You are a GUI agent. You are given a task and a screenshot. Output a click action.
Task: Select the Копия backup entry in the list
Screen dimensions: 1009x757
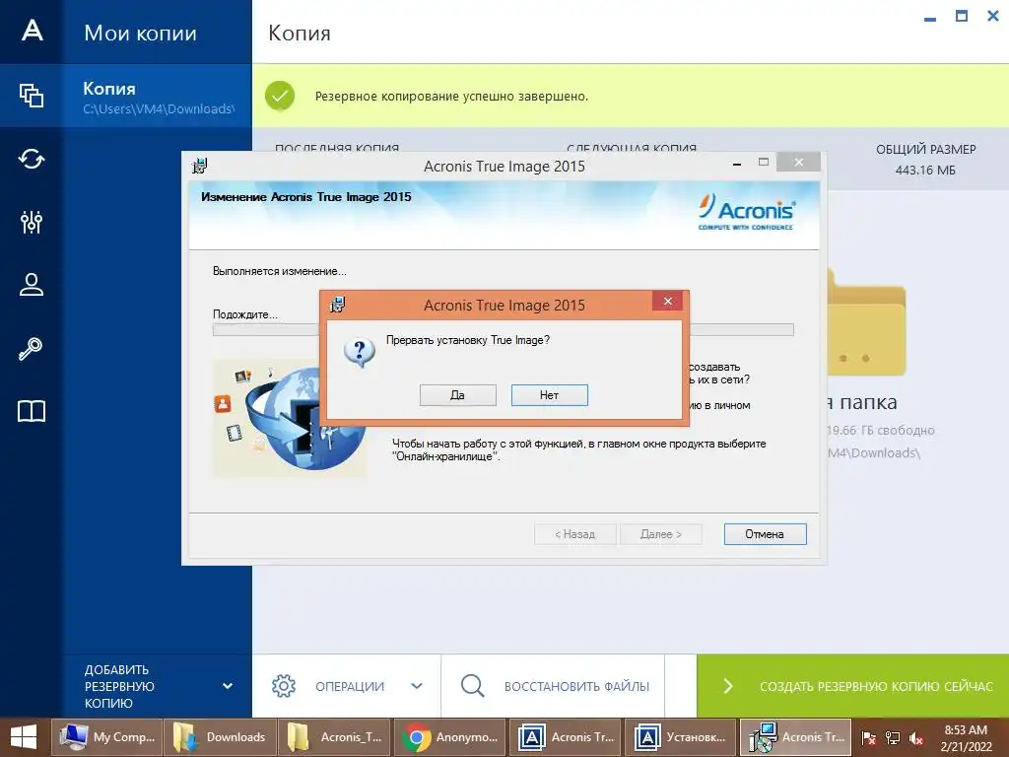coord(158,96)
